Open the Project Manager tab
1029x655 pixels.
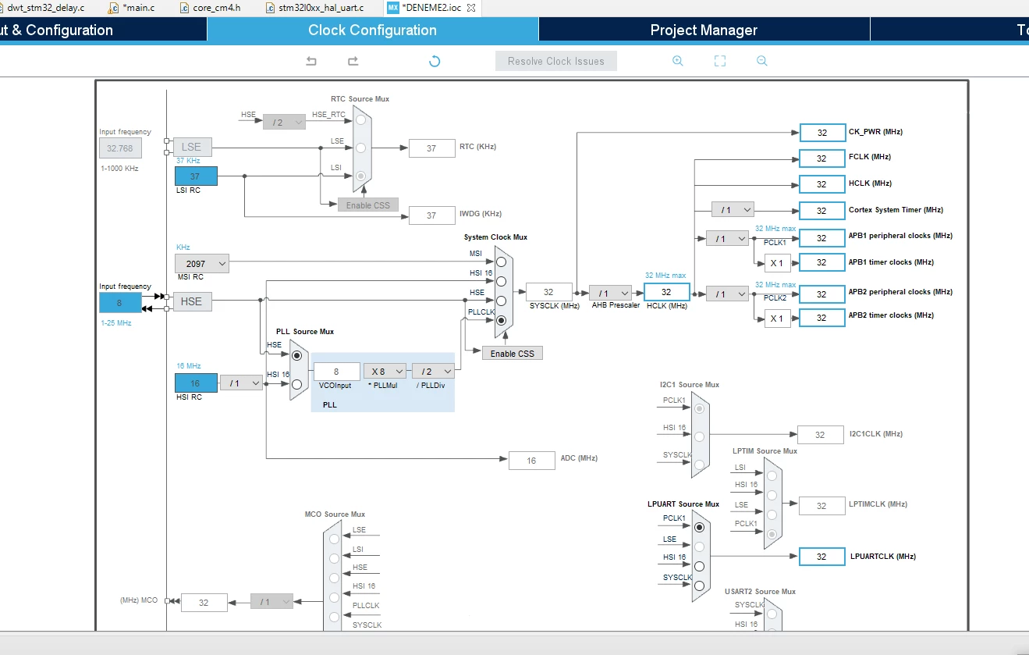pos(704,30)
